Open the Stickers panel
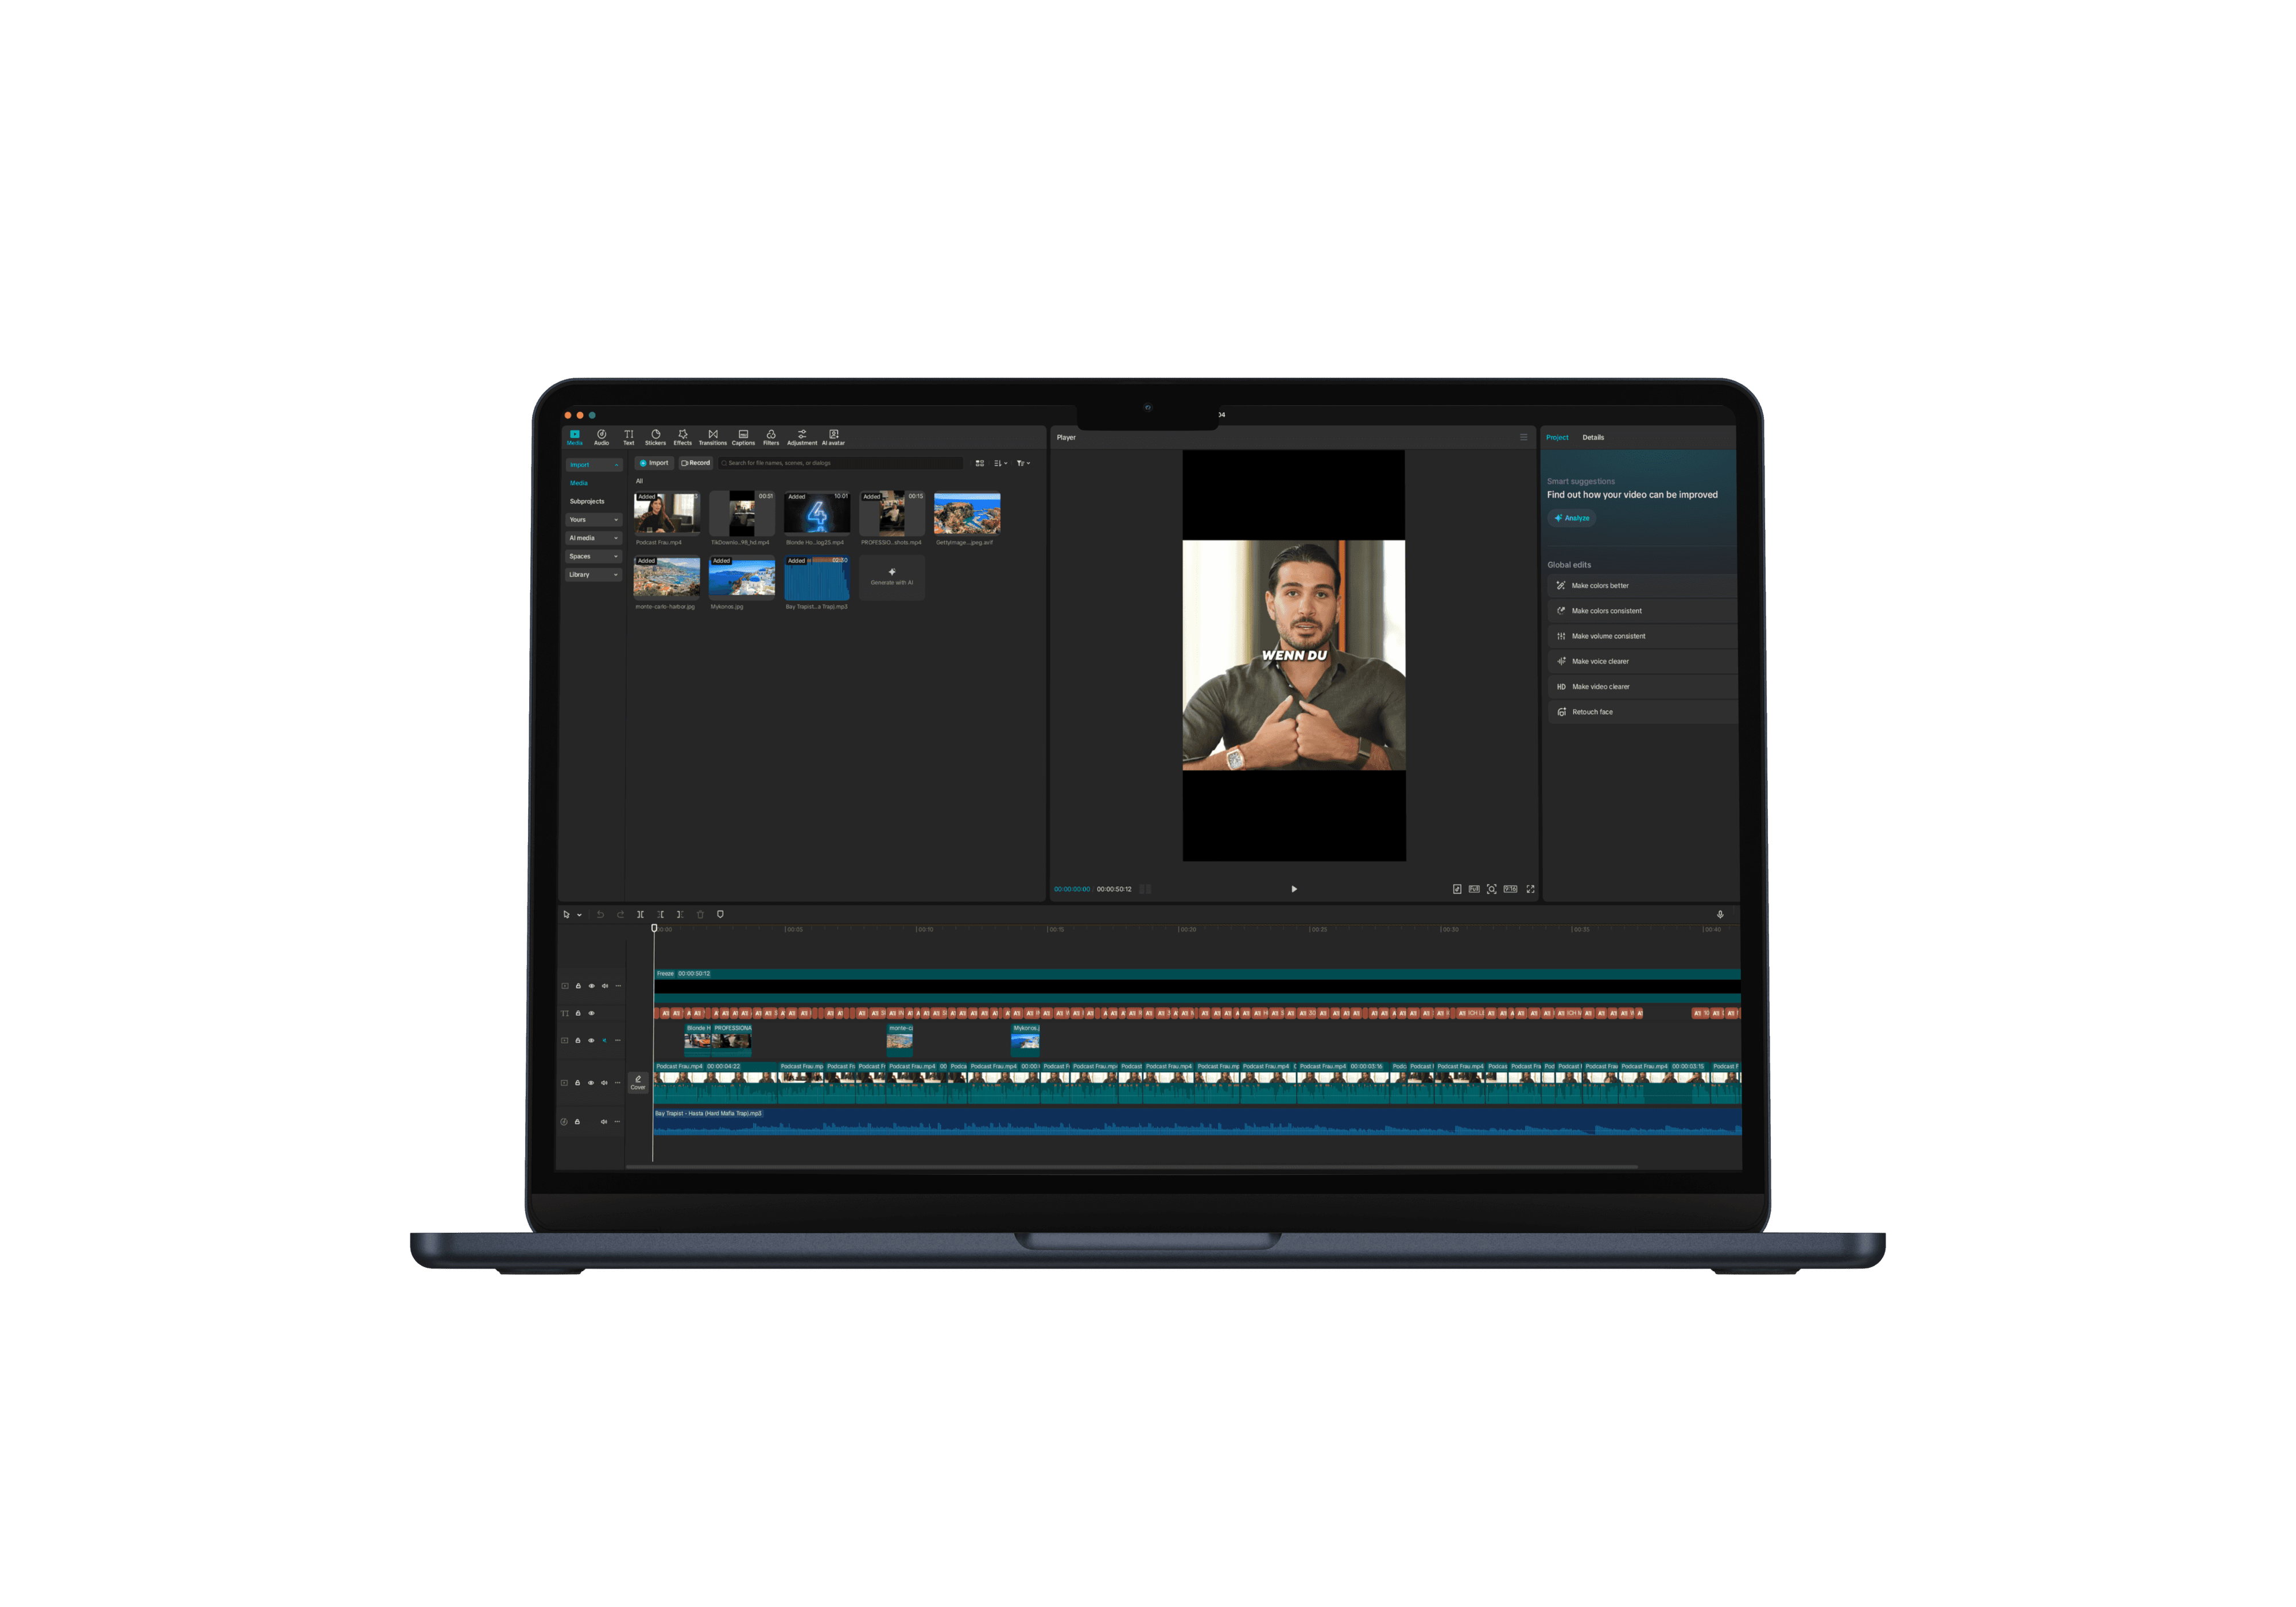This screenshot has width=2296, height=1607. coord(655,437)
